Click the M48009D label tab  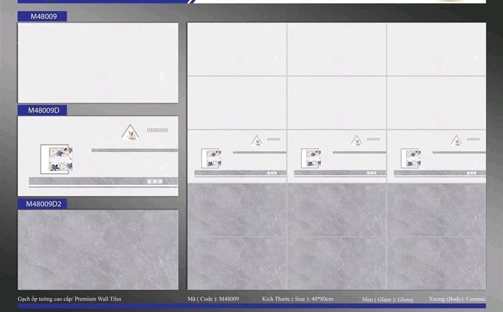point(43,110)
